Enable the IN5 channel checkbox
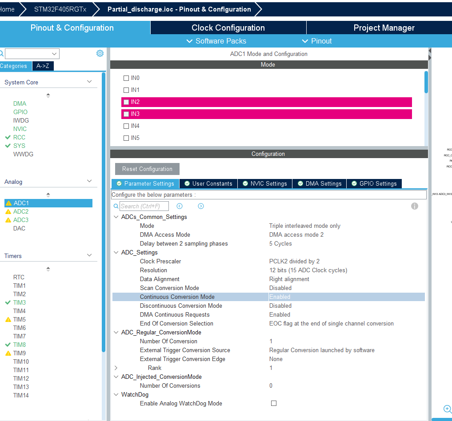The image size is (452, 421). pyautogui.click(x=126, y=138)
